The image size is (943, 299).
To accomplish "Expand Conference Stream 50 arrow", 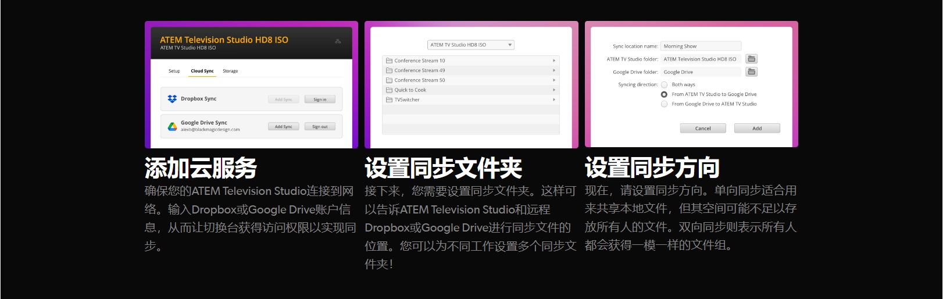I will click(x=554, y=80).
